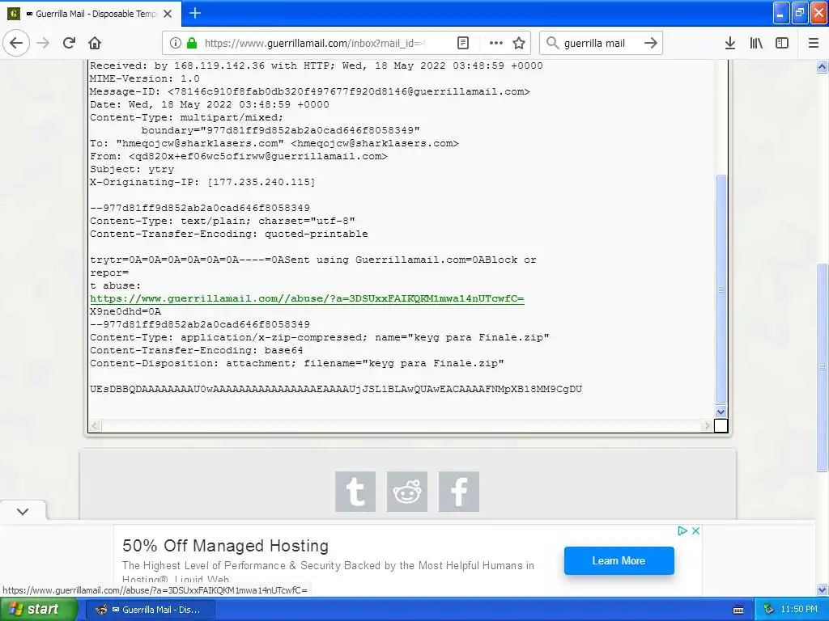Image resolution: width=829 pixels, height=621 pixels.
Task: Click the search bar magnifier icon
Action: point(552,44)
